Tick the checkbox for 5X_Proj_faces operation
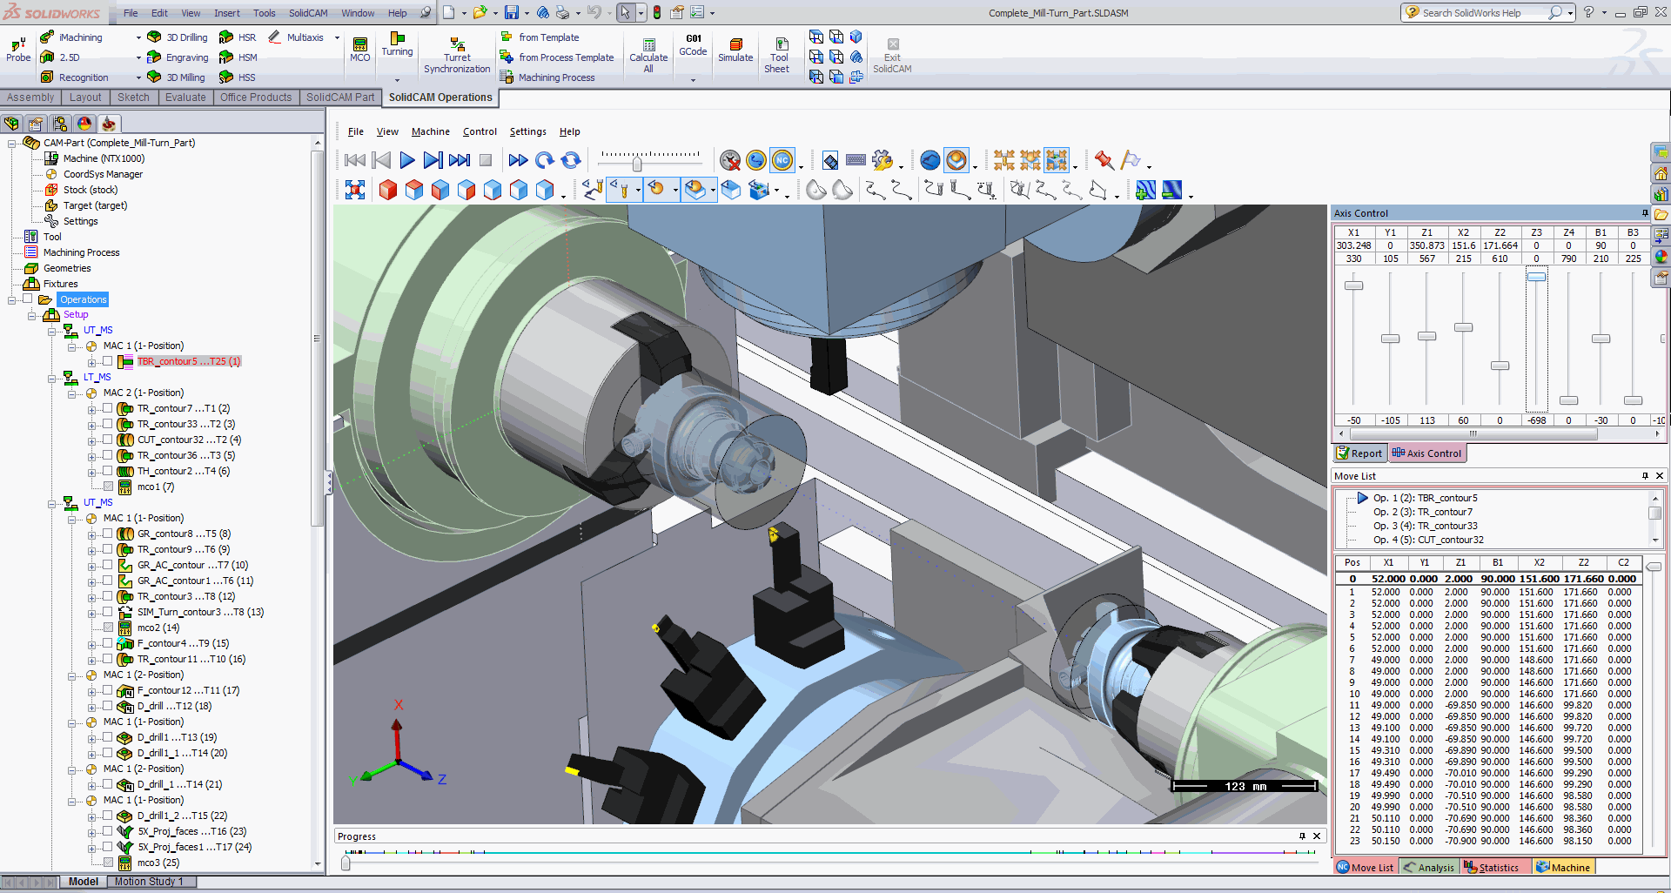Image resolution: width=1671 pixels, height=893 pixels. tap(108, 831)
